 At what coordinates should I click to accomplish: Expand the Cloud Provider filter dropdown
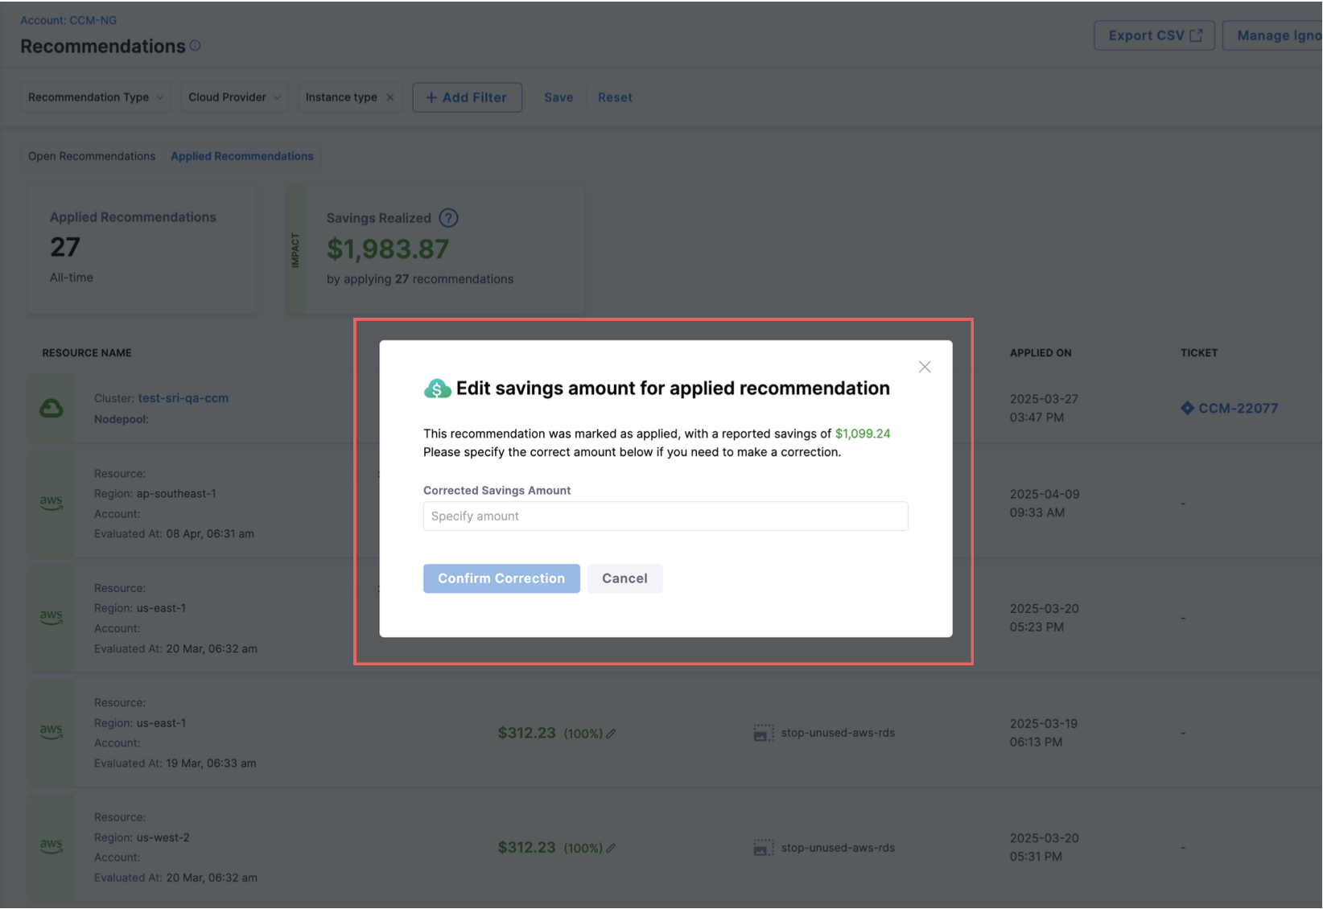coord(234,97)
